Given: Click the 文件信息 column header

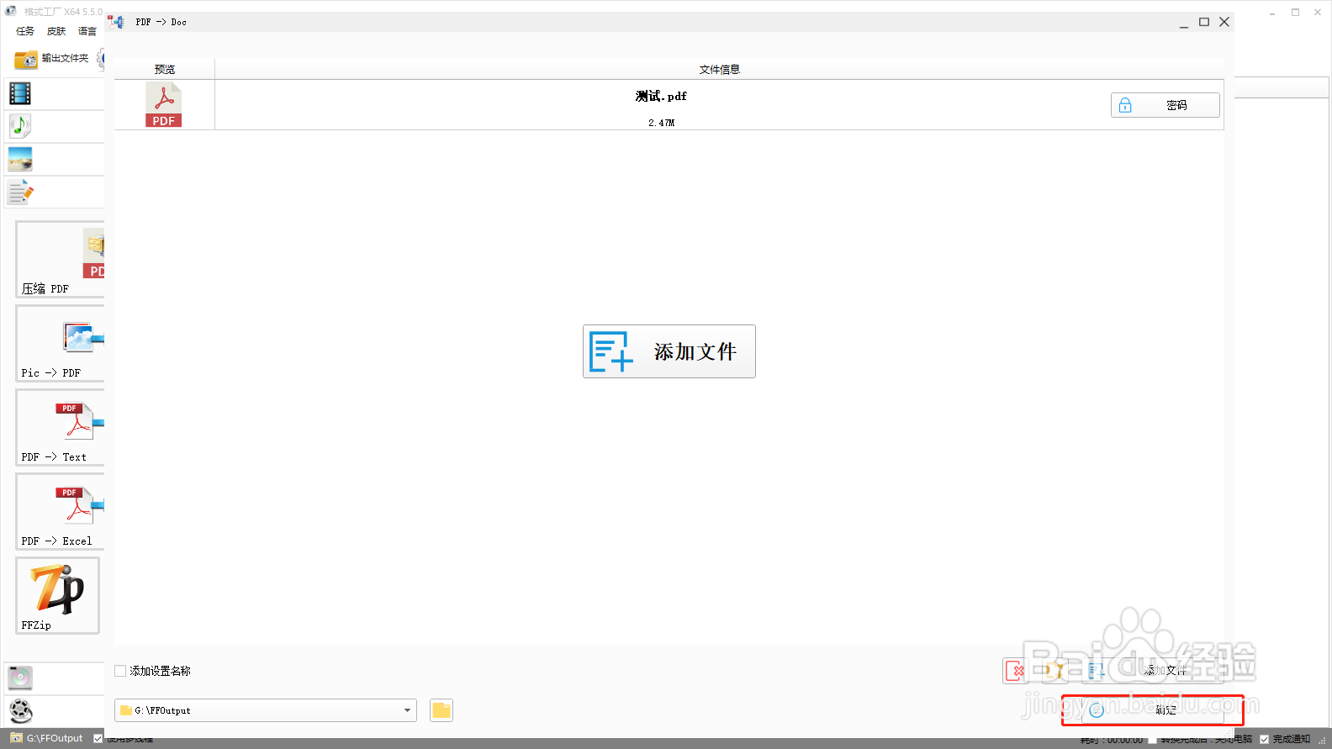Looking at the screenshot, I should 720,70.
